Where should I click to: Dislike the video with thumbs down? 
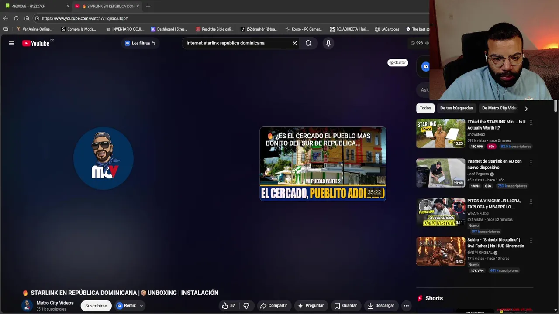(x=246, y=306)
